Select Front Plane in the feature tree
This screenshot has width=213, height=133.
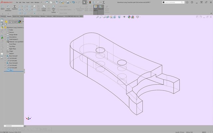point(13,44)
